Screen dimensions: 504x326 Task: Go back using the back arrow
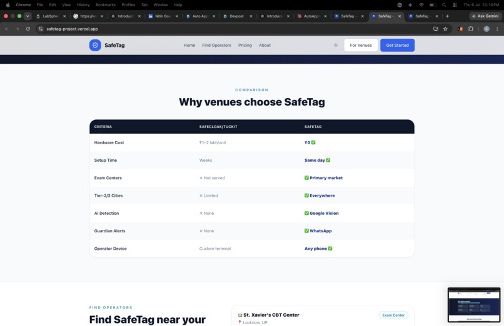(x=7, y=29)
